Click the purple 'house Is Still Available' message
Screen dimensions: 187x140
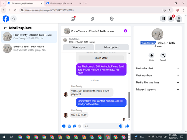101,69
